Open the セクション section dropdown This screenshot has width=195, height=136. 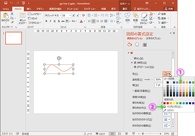[x=35, y=23]
